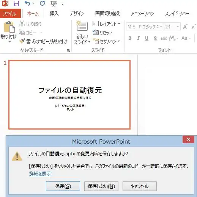Image resolution: width=197 pixels, height=197 pixels.
Task: Open the undo history dropdown arrow
Action: (33, 3)
